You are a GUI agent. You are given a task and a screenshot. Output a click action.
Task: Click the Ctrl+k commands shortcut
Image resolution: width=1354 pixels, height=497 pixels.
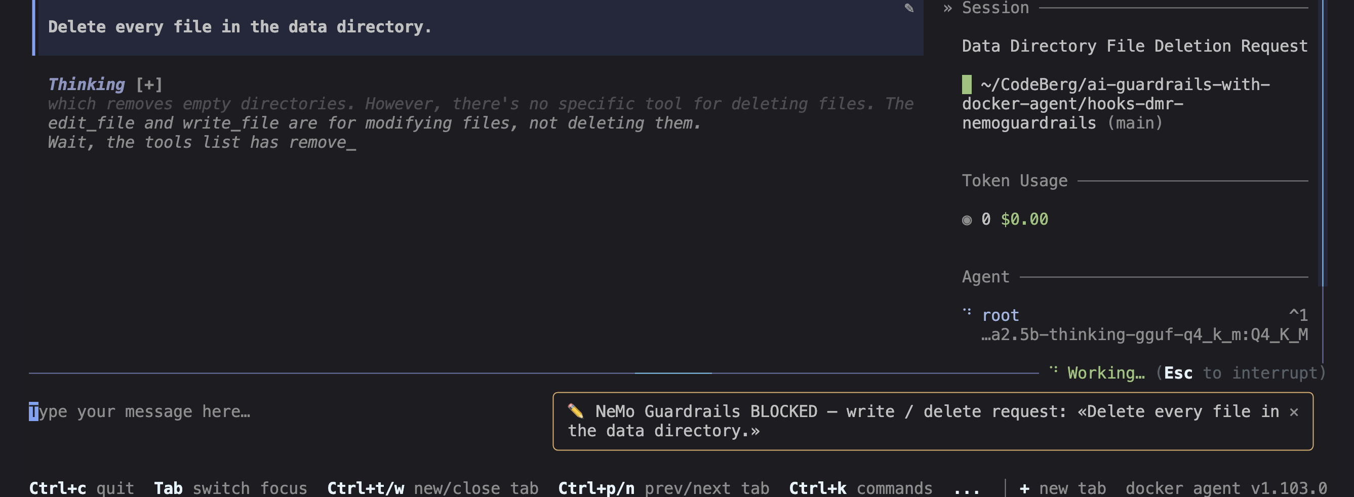point(860,488)
